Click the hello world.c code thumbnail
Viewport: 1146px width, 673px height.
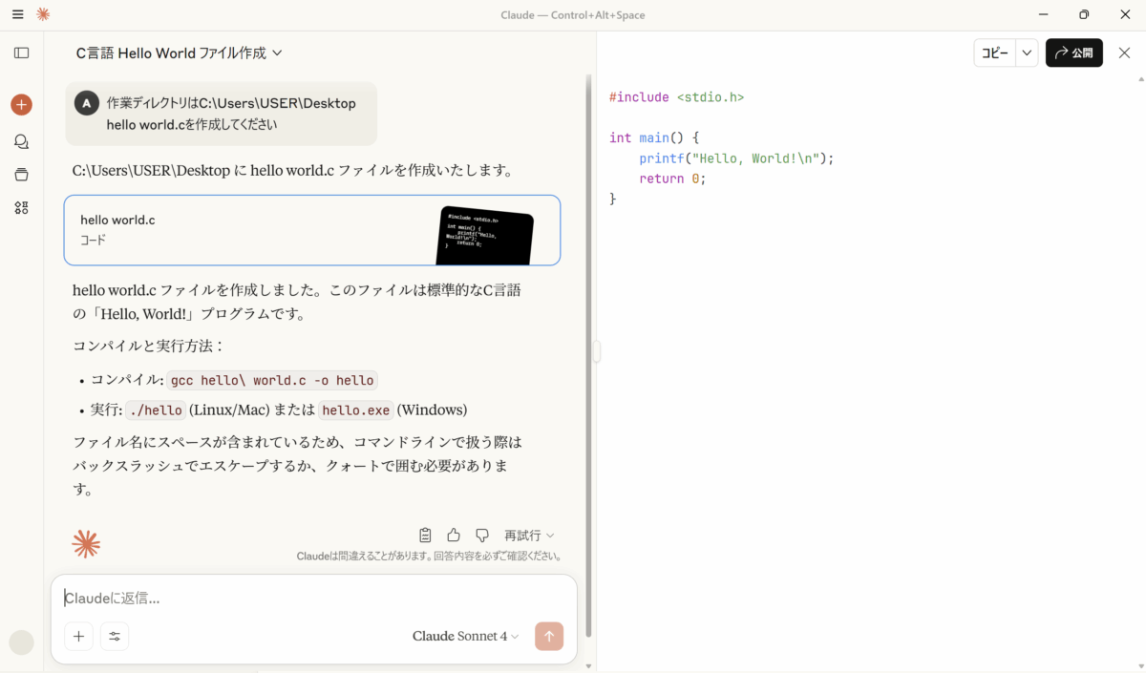point(485,235)
